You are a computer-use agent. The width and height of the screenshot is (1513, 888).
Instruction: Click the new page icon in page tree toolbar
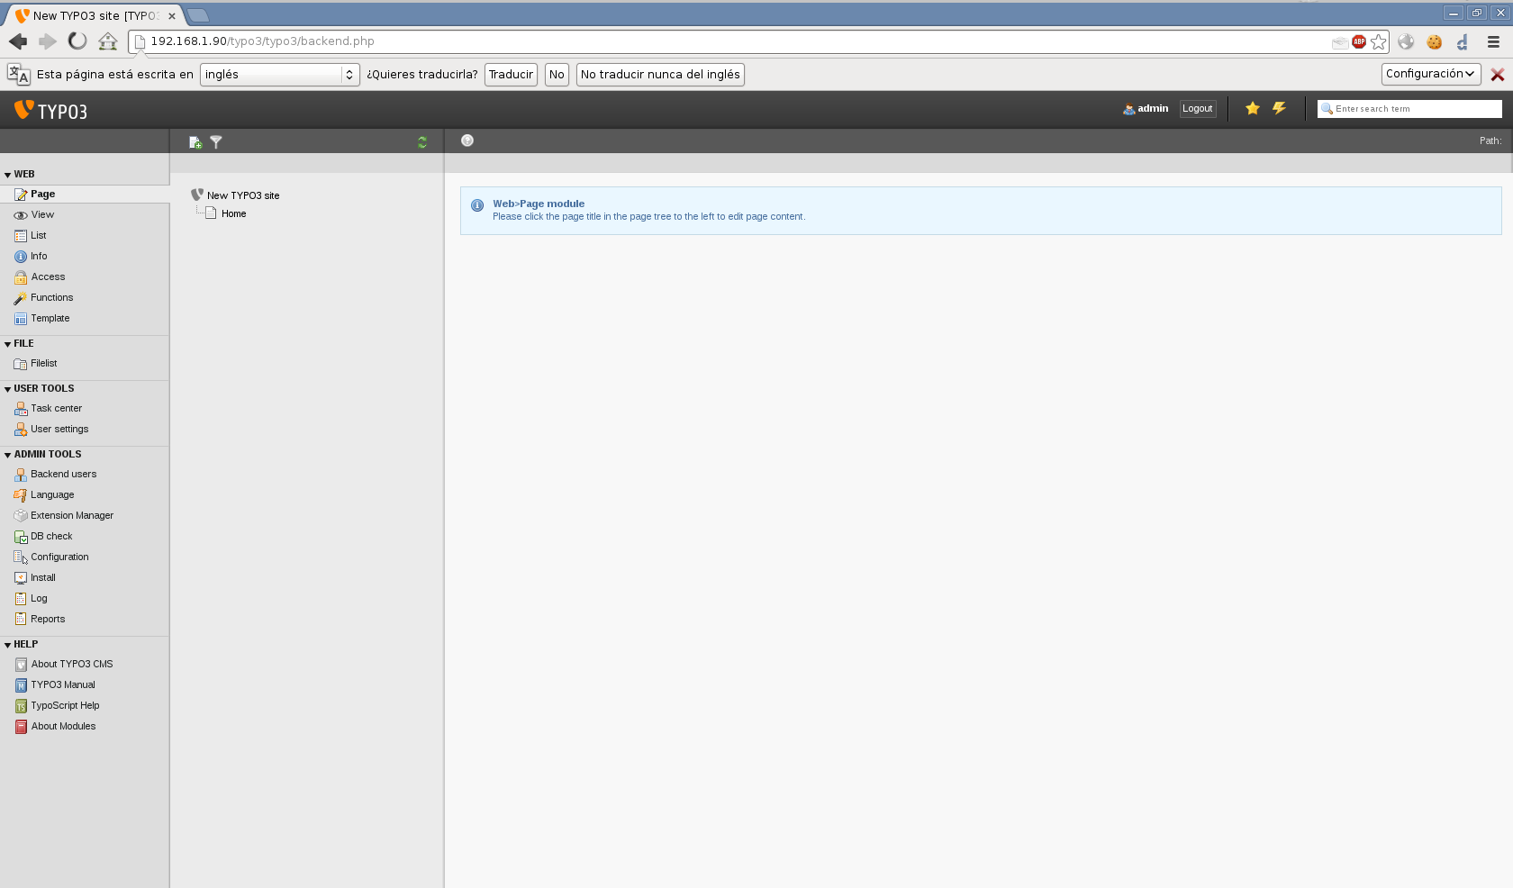(195, 142)
